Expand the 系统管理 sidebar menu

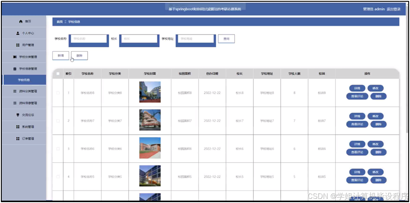24,127
